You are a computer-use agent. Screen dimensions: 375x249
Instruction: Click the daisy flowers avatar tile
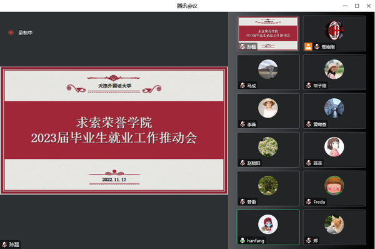(268, 150)
